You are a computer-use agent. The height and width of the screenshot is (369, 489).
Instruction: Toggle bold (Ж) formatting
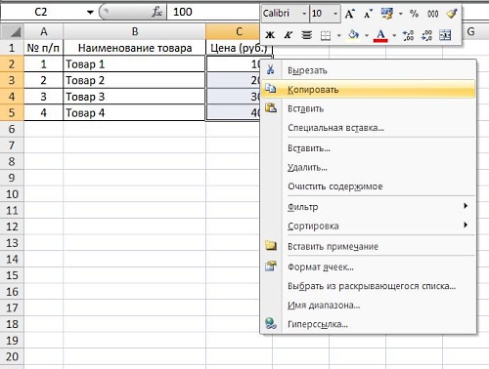click(x=270, y=35)
